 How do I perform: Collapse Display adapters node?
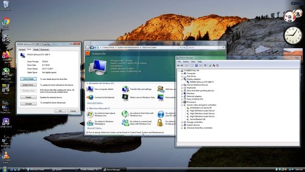[x=182, y=79]
